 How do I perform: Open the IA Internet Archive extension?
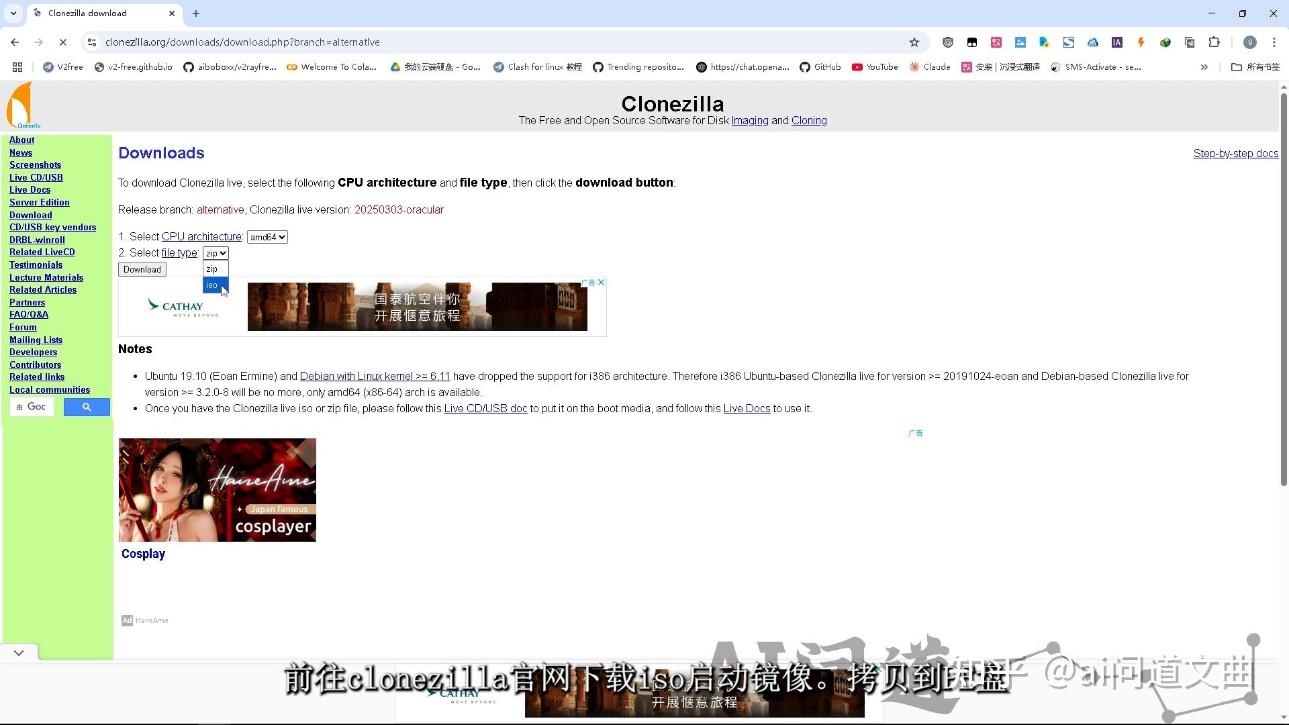point(1116,42)
